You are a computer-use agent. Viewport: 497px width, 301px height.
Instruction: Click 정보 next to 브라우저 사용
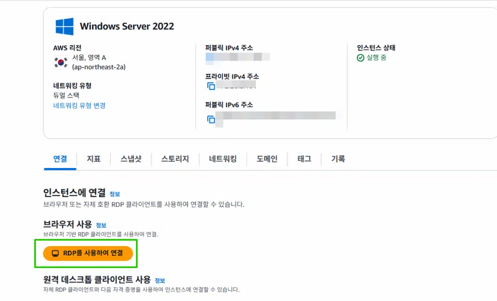[x=102, y=225]
